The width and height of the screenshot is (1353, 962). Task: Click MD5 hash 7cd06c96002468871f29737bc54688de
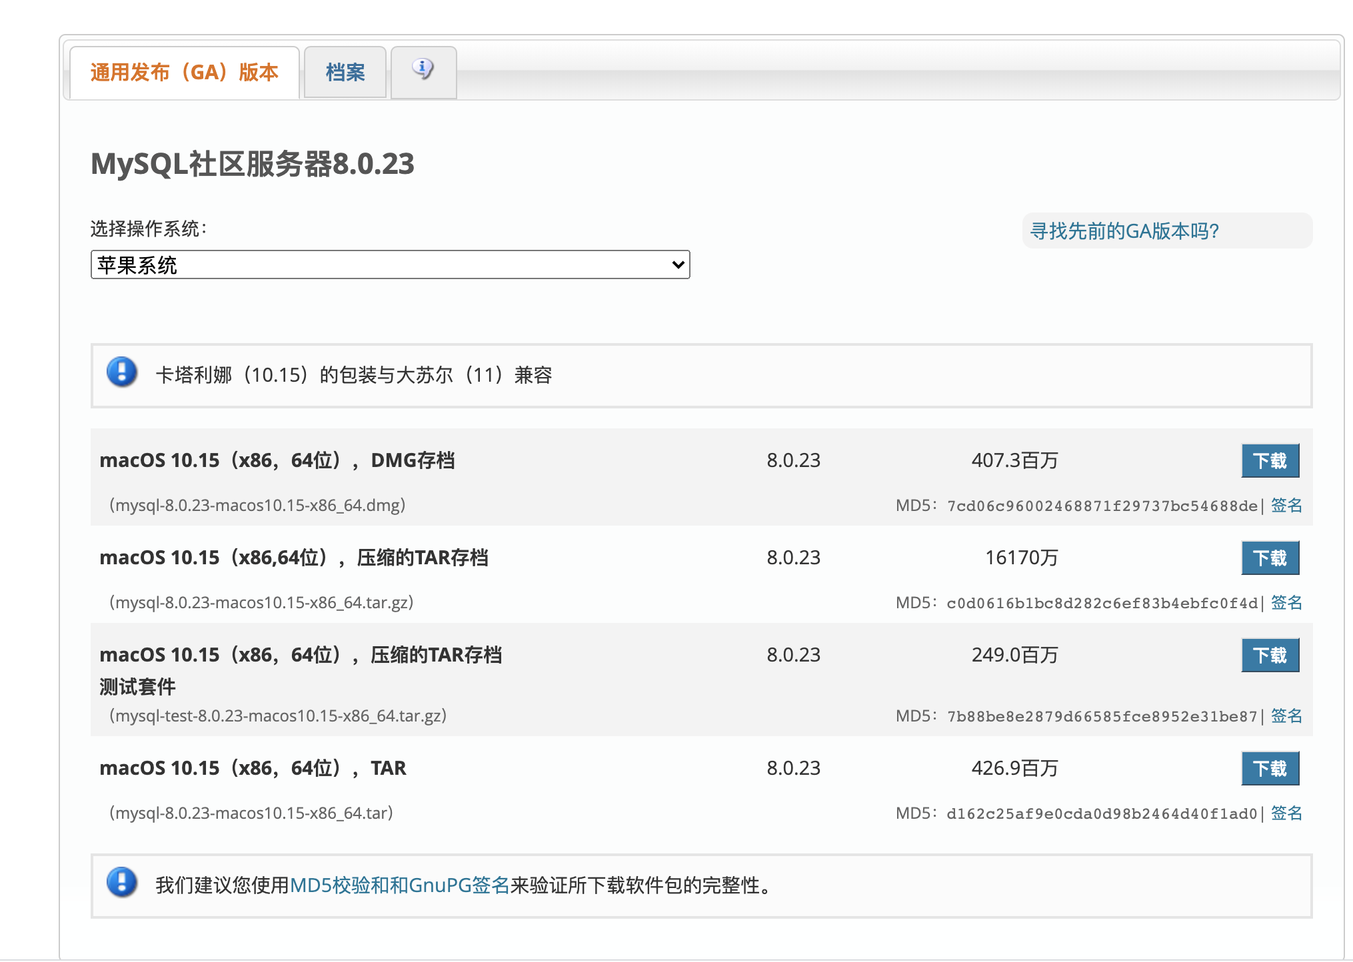pyautogui.click(x=1102, y=506)
